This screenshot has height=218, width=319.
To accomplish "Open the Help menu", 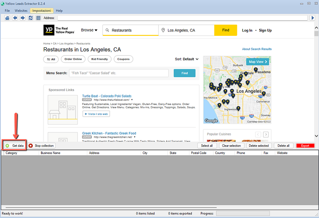I will (x=59, y=11).
